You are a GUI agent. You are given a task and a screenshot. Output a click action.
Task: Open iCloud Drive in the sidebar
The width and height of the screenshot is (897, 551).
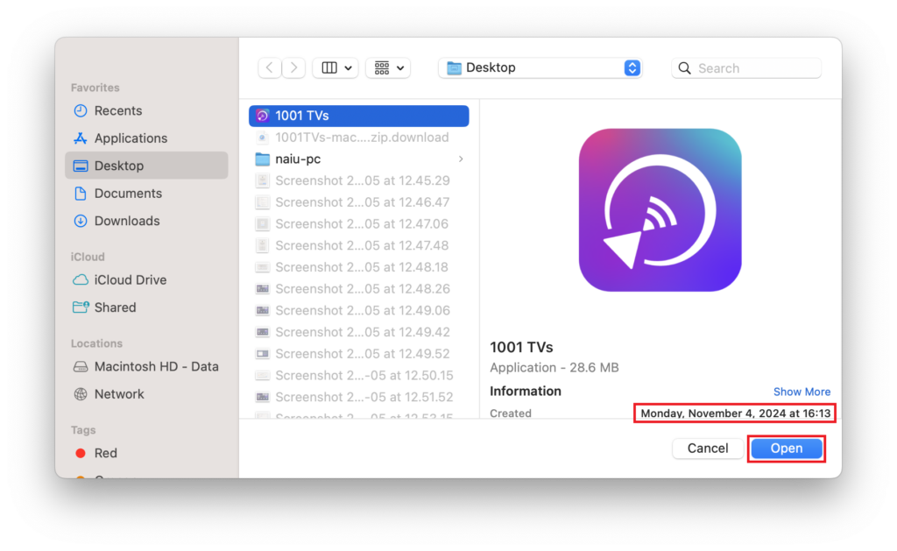click(130, 280)
